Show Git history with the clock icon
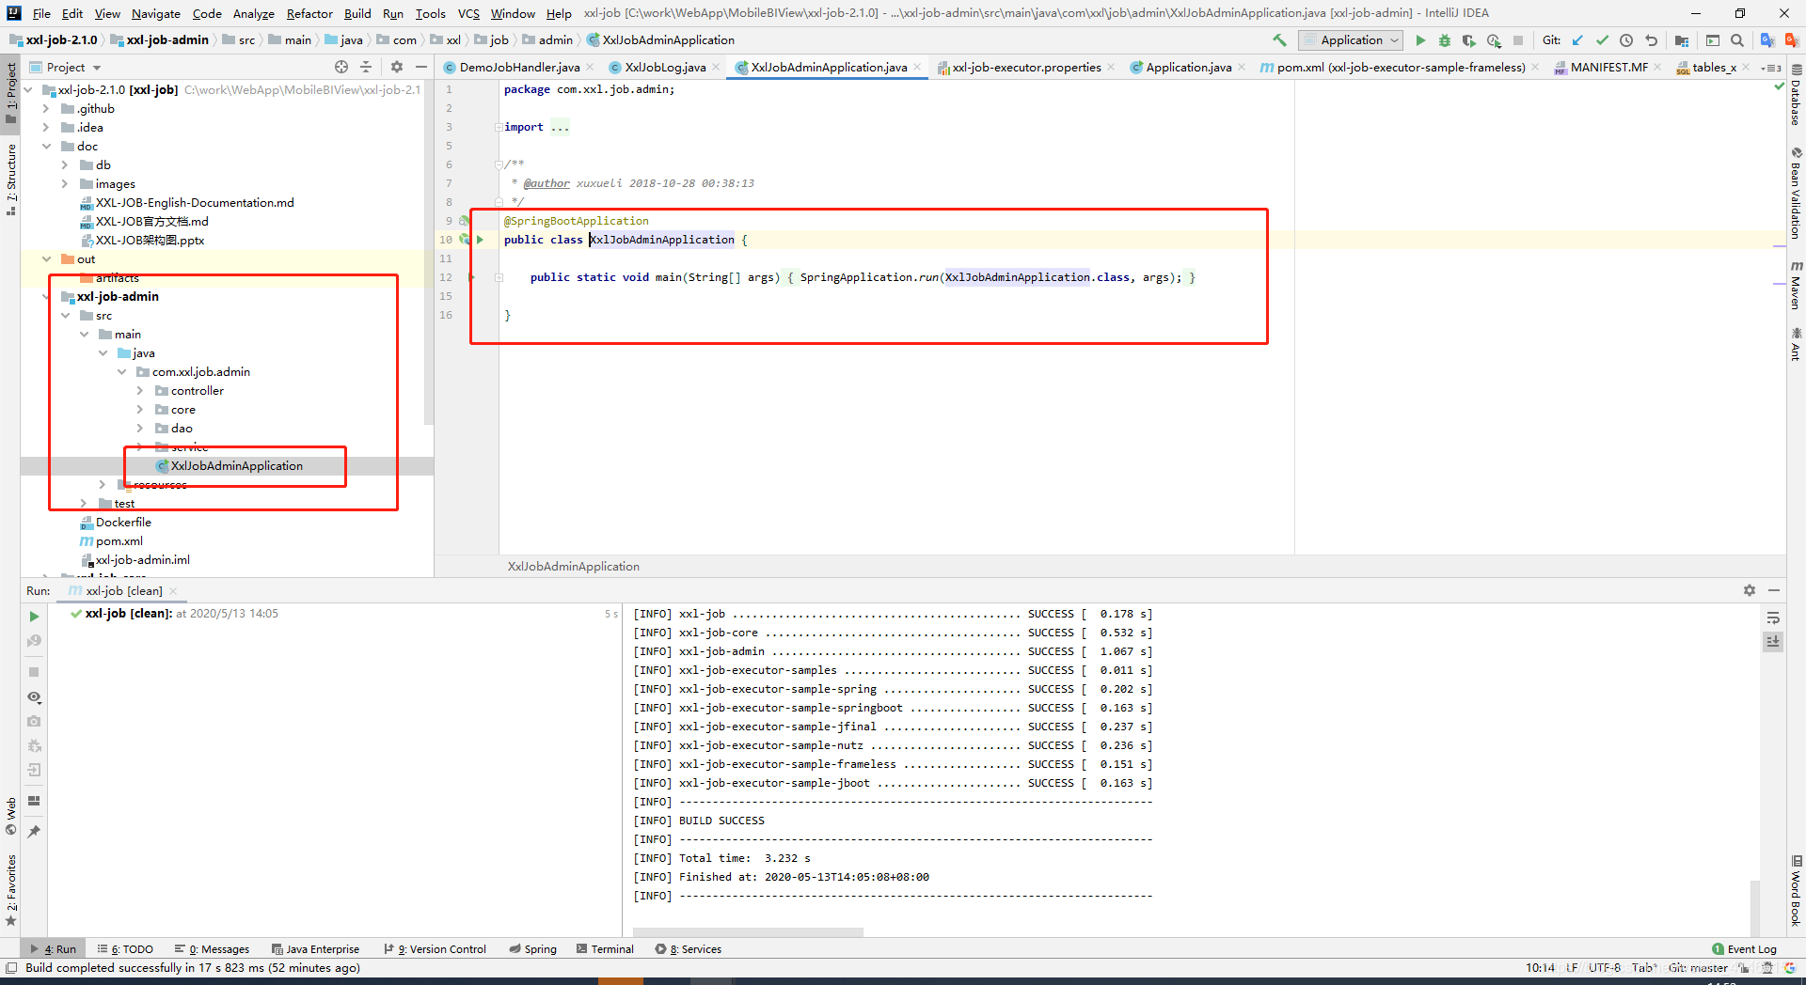1806x985 pixels. 1626,40
